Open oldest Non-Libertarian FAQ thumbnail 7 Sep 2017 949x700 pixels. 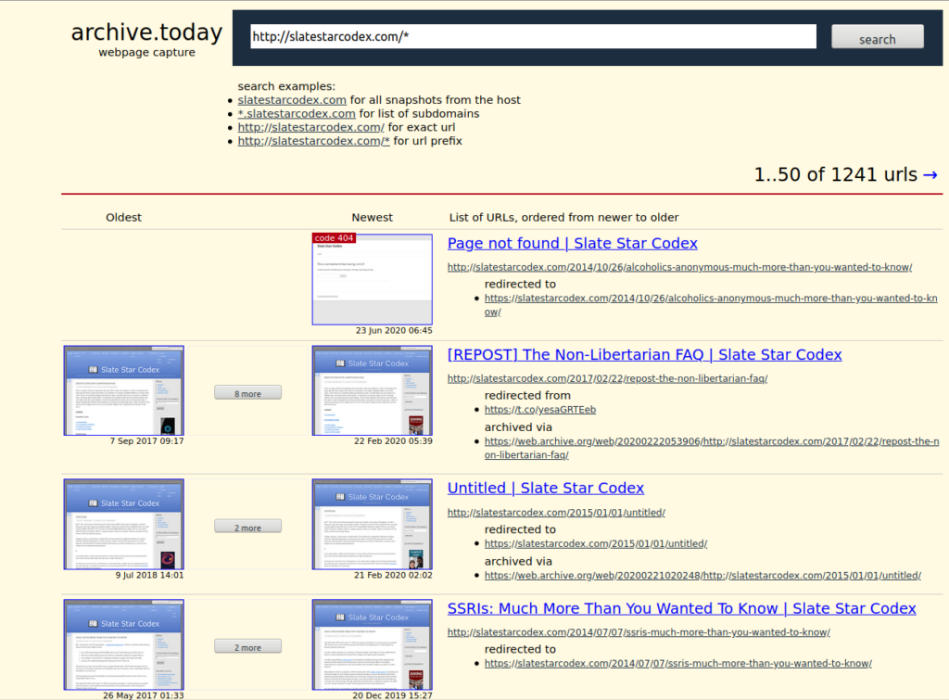[x=123, y=390]
